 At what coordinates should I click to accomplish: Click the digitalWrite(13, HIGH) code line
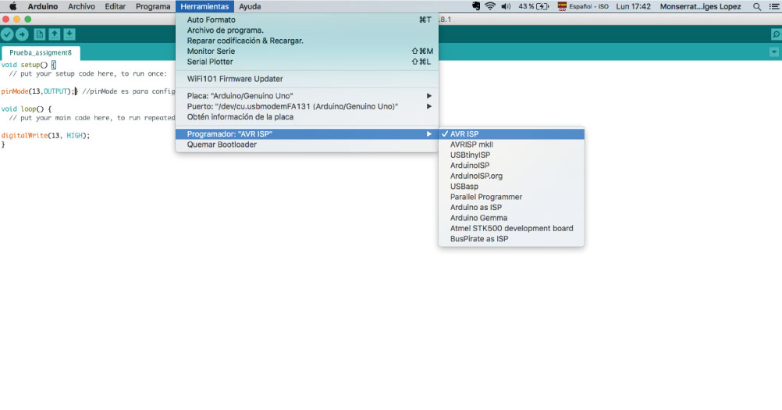click(45, 135)
